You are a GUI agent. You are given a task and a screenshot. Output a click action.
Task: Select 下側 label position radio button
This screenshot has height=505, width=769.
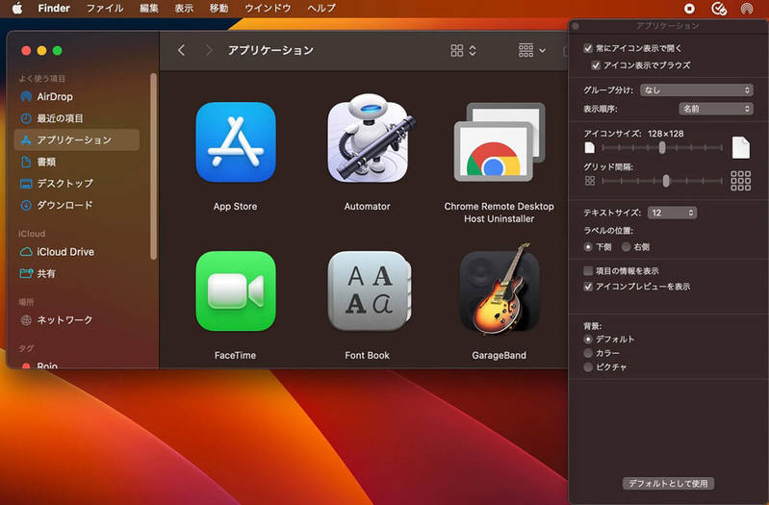[x=588, y=247]
